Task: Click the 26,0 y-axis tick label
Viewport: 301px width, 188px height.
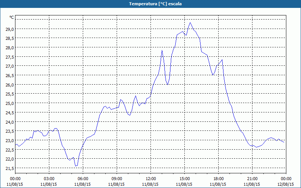Action: coord(11,85)
